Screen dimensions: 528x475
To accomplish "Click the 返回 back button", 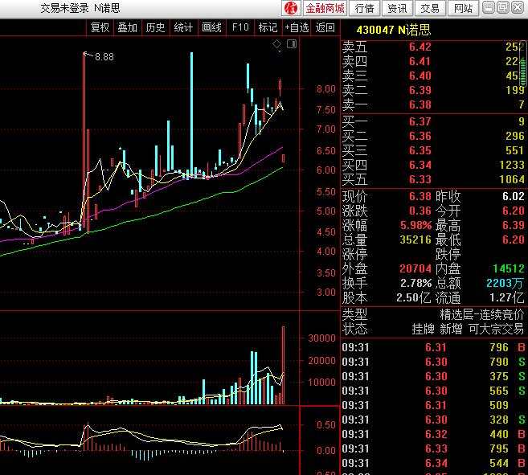I will click(x=325, y=27).
